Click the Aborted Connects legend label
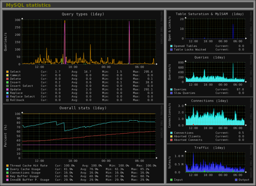The width and height of the screenshot is (256, 186). click(x=188, y=140)
